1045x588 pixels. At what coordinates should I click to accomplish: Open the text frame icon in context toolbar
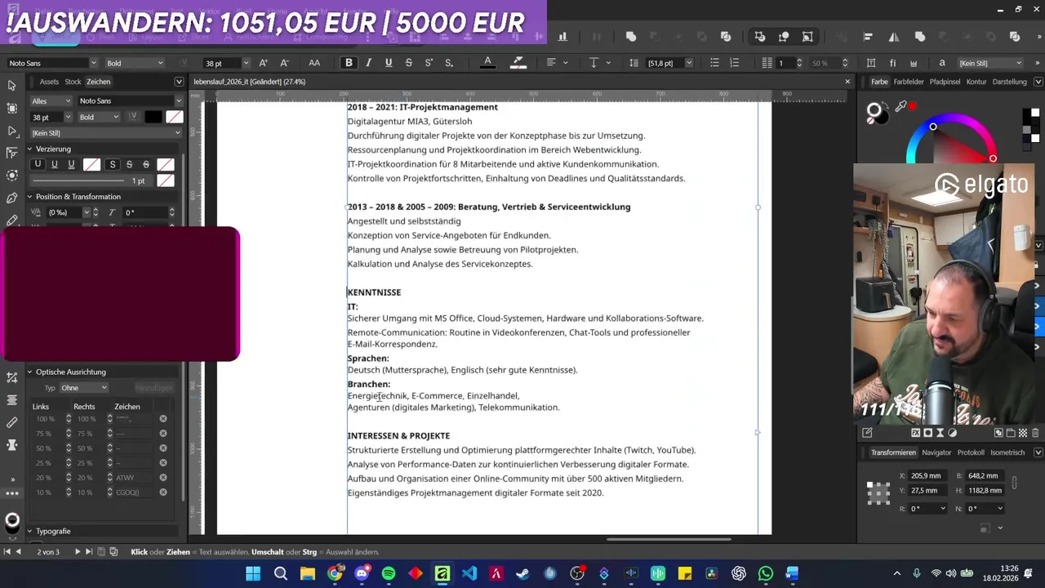[x=871, y=63]
